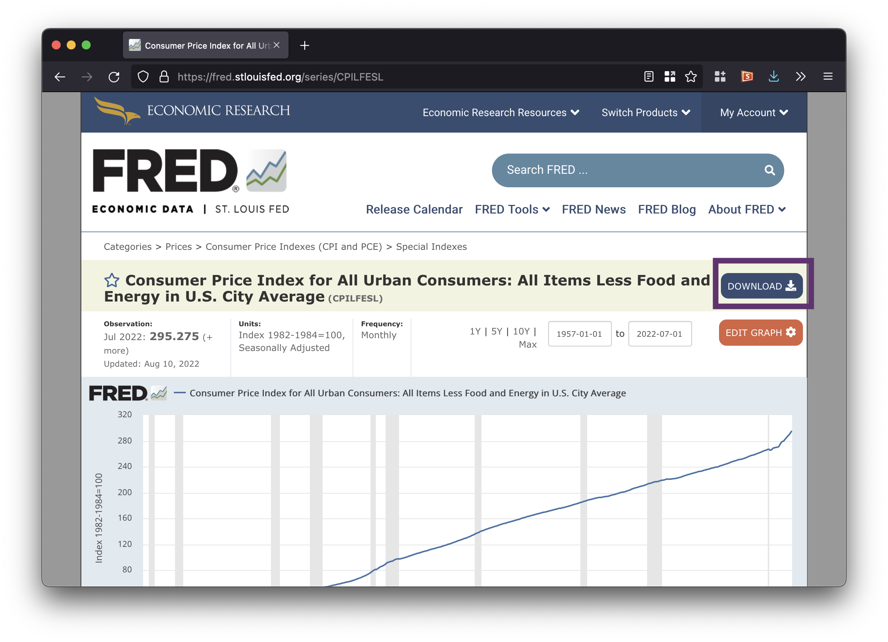Click the DOWNLOAD button
Image resolution: width=888 pixels, height=642 pixels.
coord(761,286)
